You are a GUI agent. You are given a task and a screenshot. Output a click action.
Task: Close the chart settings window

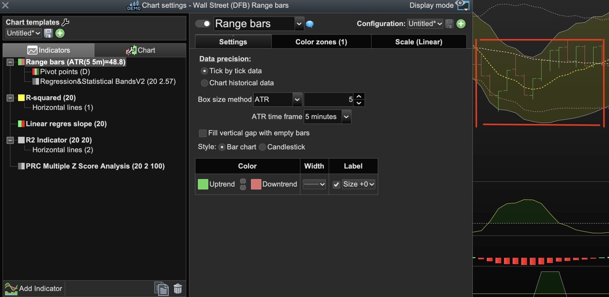(x=5, y=5)
